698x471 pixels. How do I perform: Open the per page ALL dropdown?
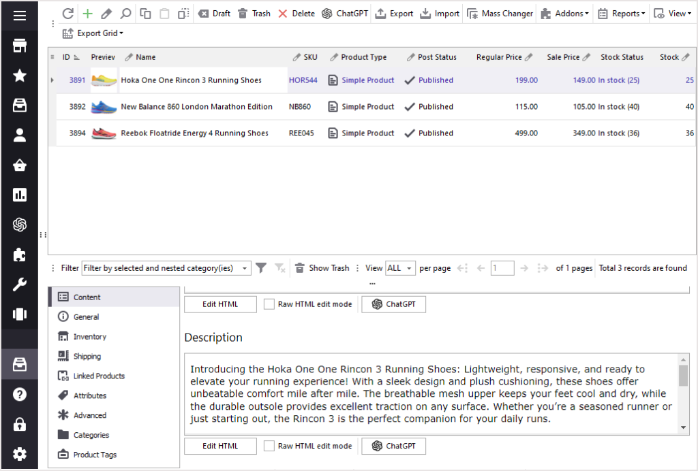(x=400, y=267)
